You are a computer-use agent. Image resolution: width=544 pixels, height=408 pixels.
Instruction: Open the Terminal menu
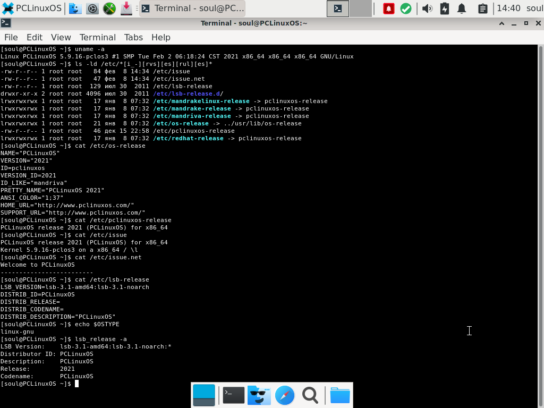(98, 38)
